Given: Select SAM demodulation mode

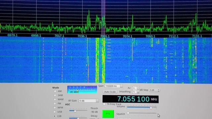Looking at the screenshot, I should [x=55, y=95].
